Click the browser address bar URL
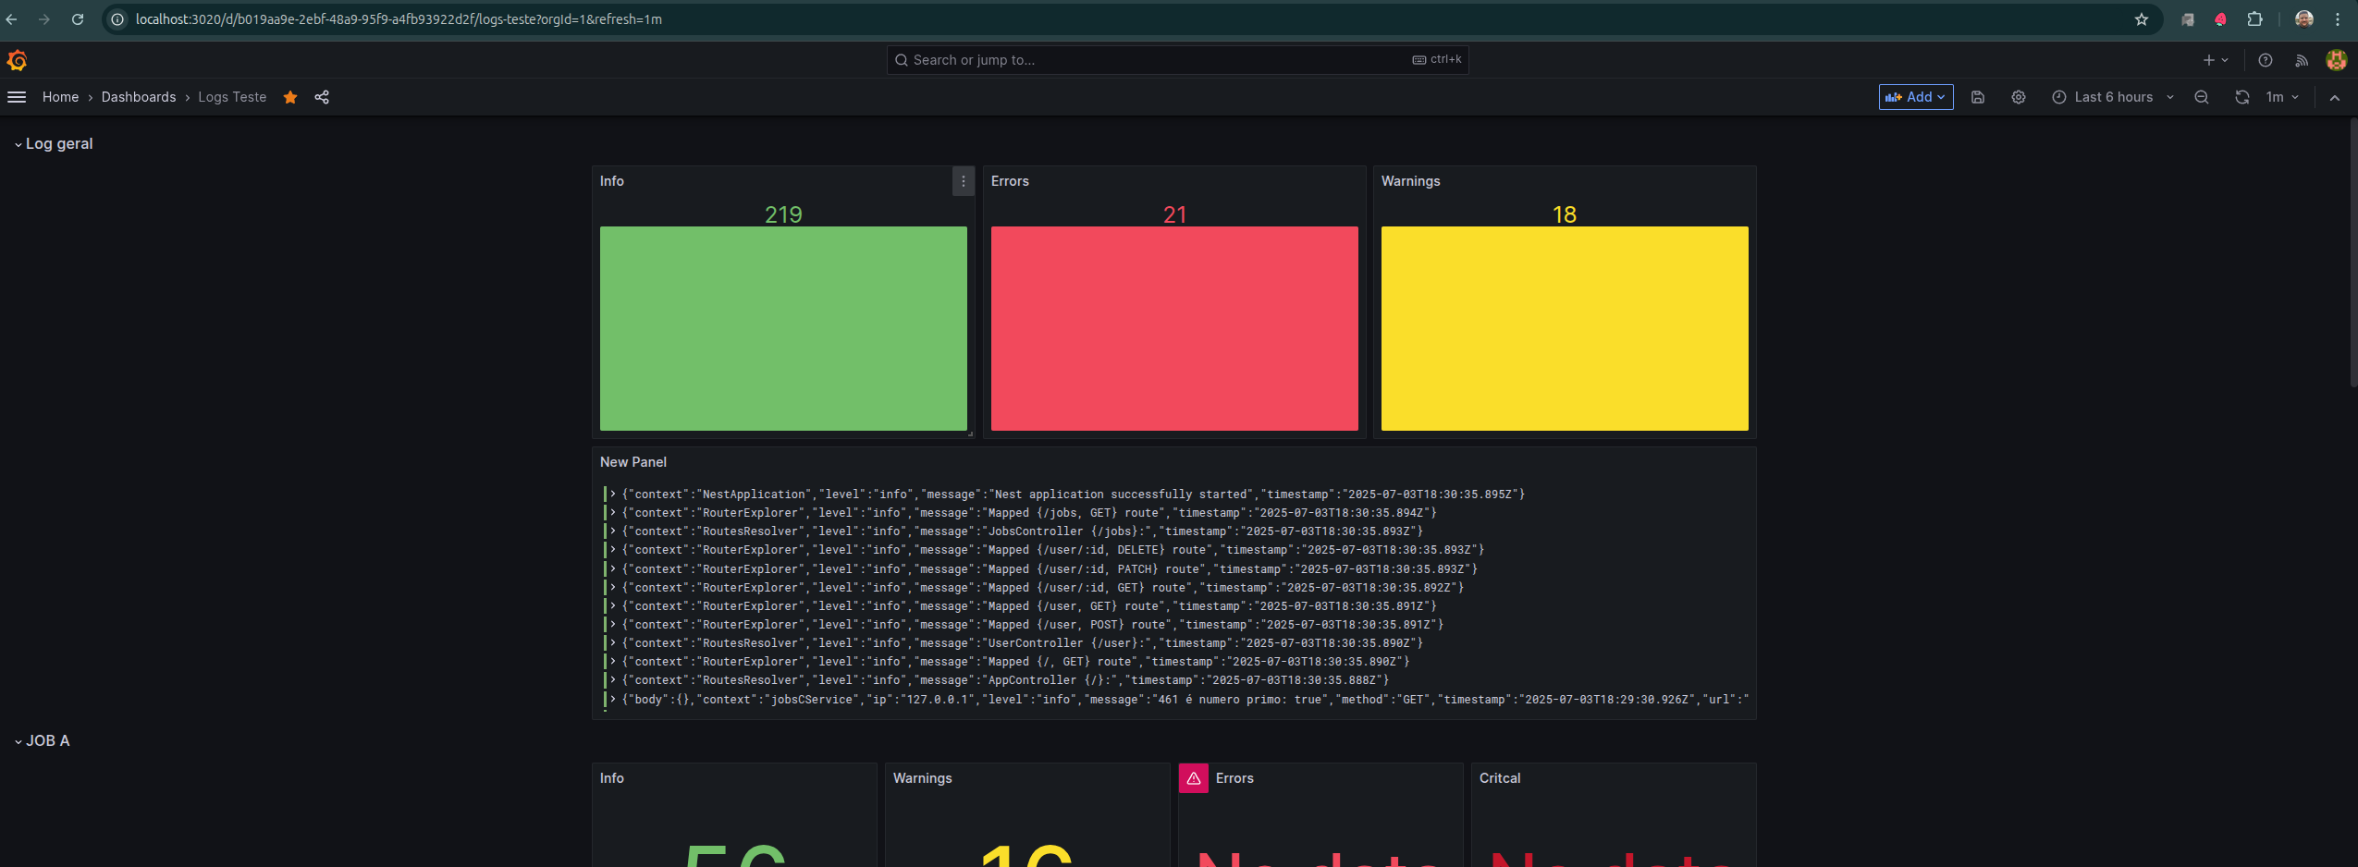 click(x=399, y=19)
